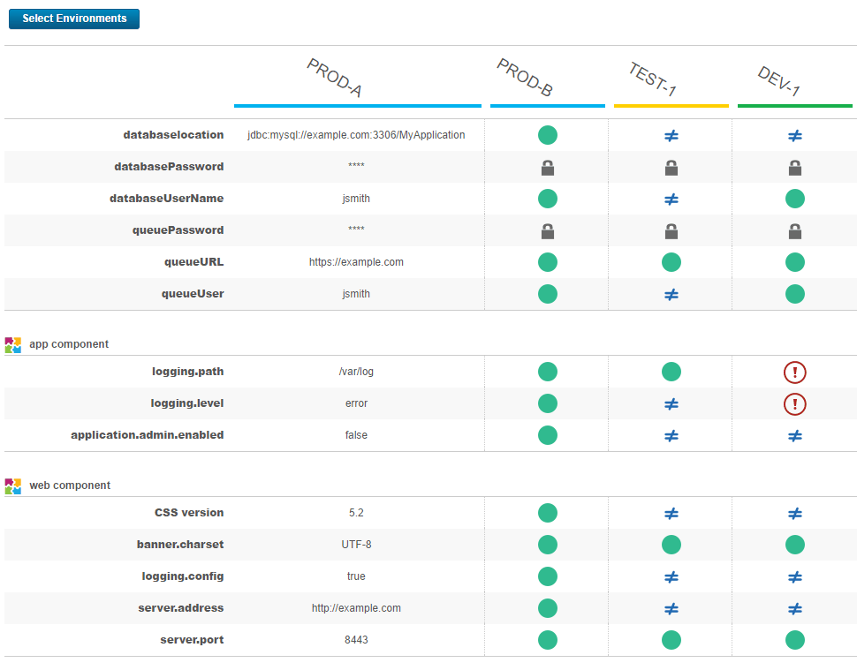Click the green equals icon for banner.charset under DEV-1
This screenshot has width=857, height=670.
coord(794,545)
